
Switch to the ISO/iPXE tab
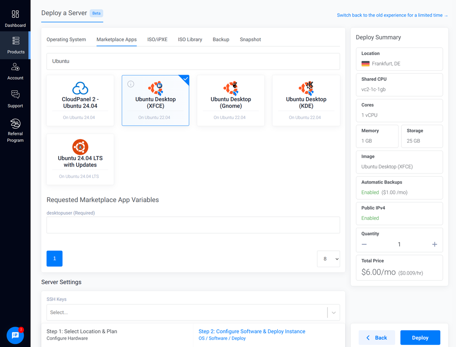pyautogui.click(x=157, y=39)
